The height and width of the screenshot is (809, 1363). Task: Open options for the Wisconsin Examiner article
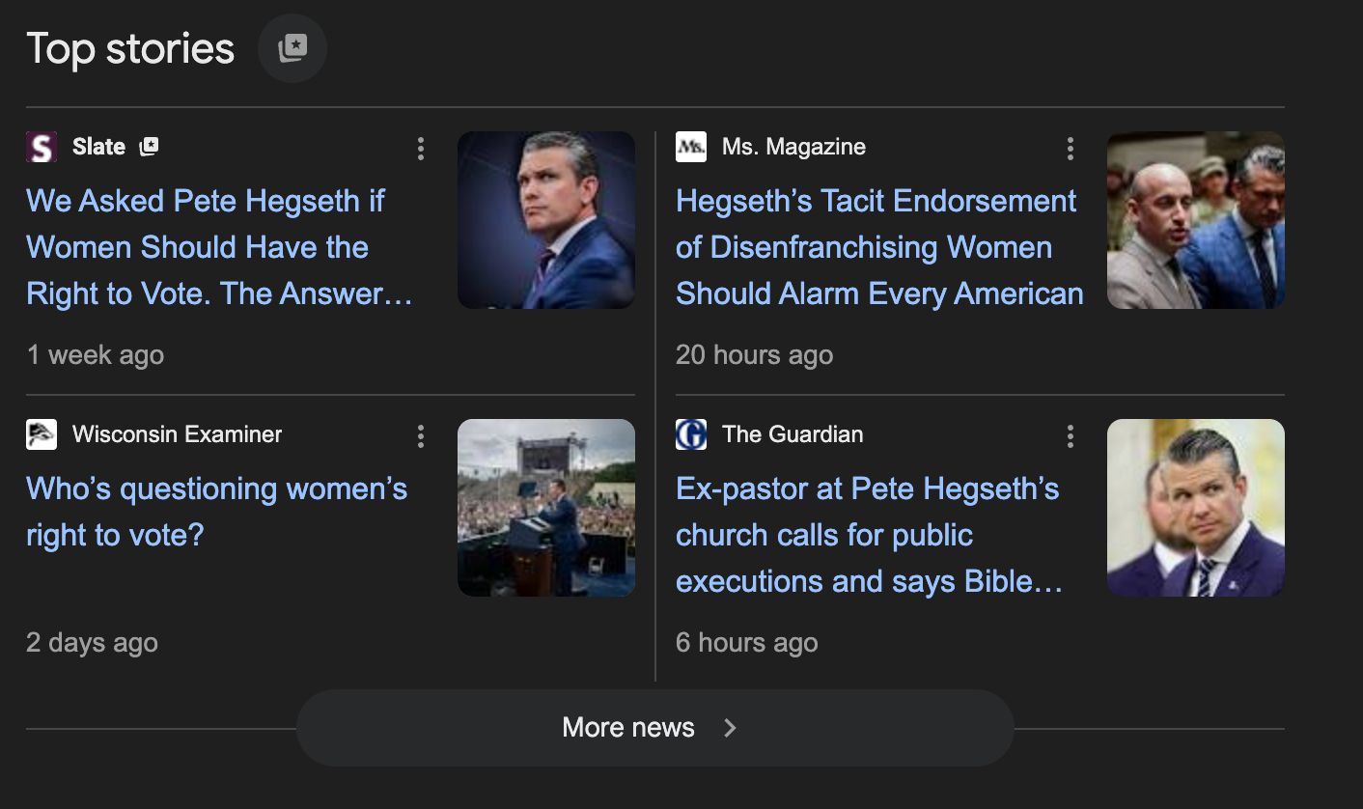(x=421, y=436)
